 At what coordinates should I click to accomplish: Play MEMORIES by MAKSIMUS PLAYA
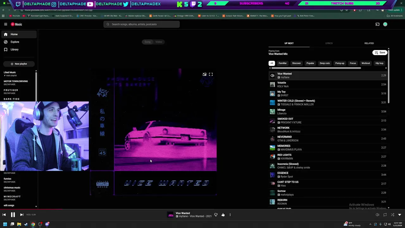click(x=328, y=148)
